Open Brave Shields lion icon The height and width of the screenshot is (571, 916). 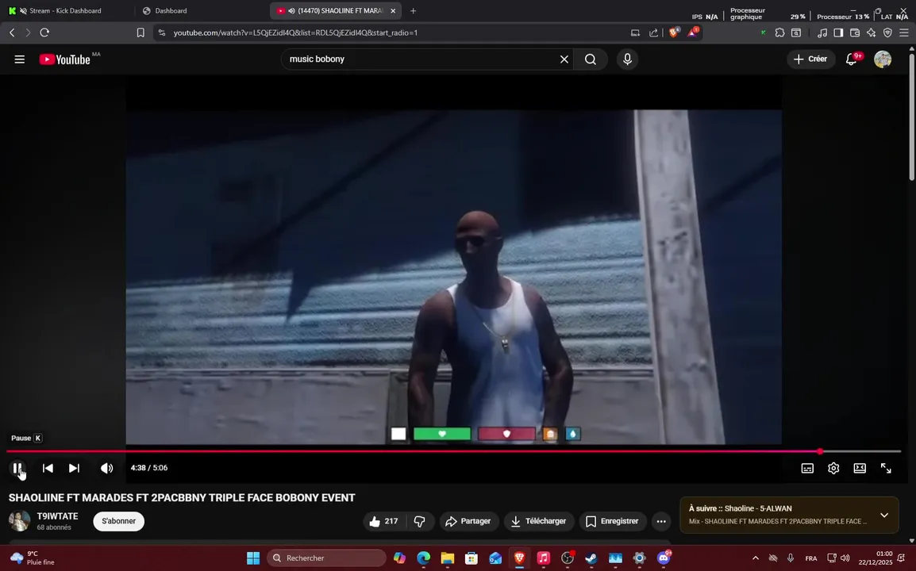[x=674, y=33]
